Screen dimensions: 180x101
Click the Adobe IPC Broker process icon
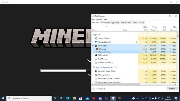96,71
